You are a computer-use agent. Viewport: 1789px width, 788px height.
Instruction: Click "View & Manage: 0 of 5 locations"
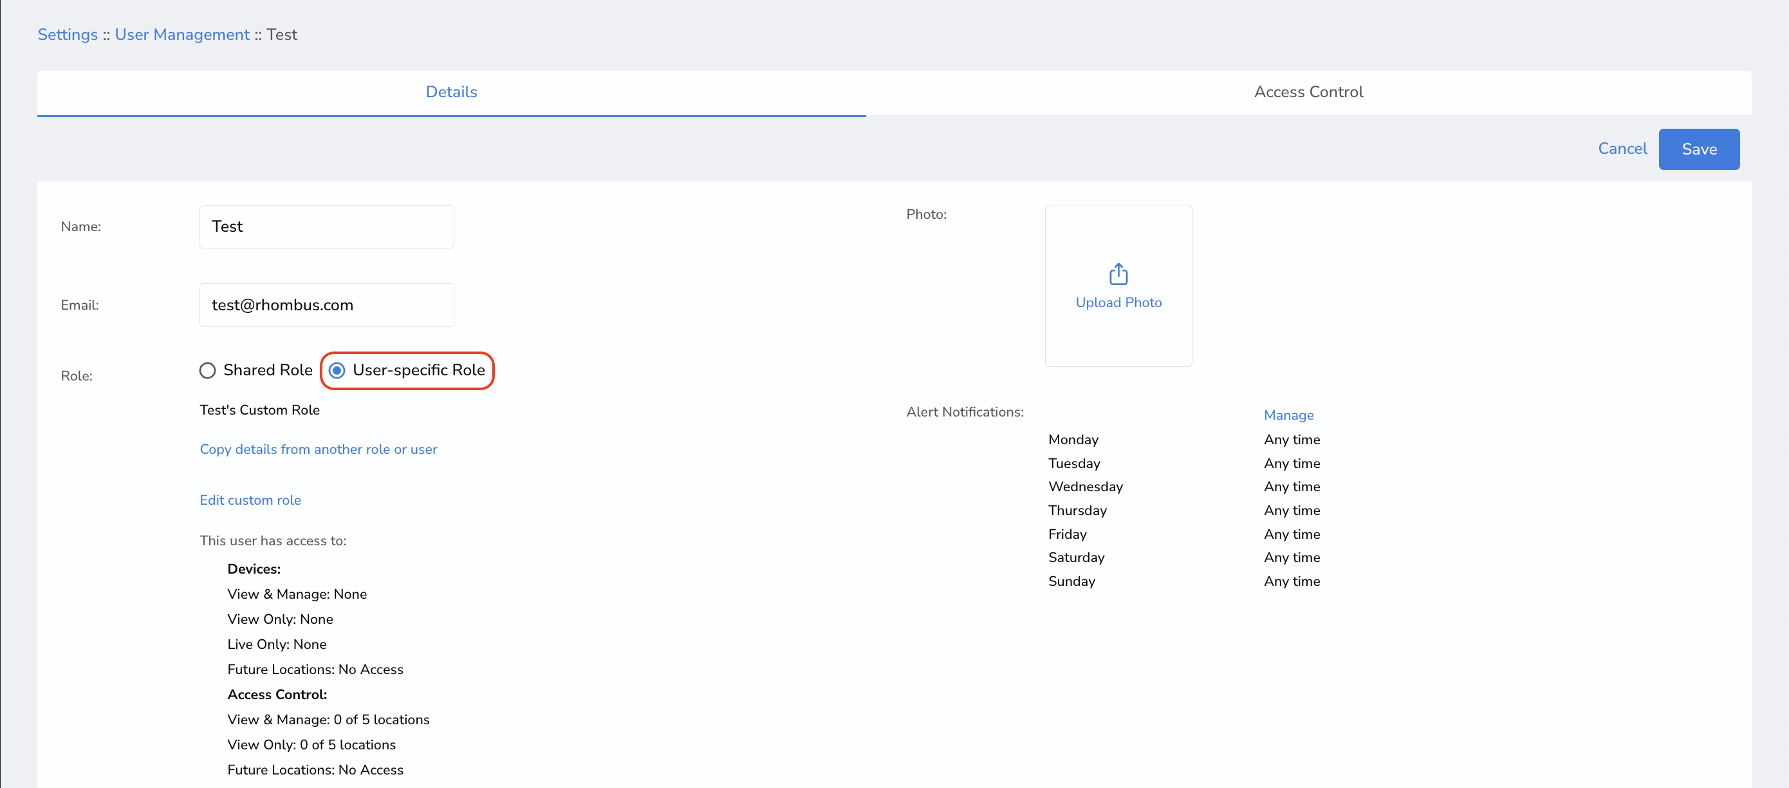click(x=328, y=720)
